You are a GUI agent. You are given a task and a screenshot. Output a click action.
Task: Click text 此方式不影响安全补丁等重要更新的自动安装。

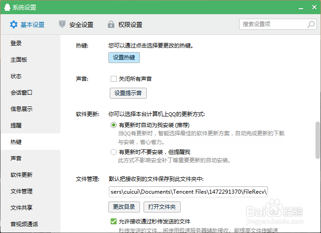(174, 160)
